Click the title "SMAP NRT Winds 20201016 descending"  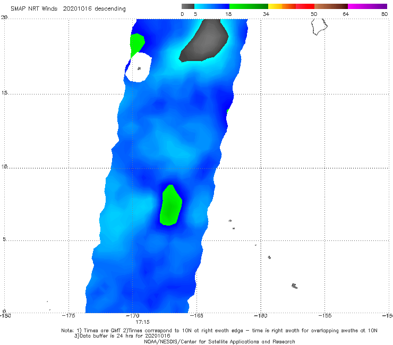click(68, 9)
